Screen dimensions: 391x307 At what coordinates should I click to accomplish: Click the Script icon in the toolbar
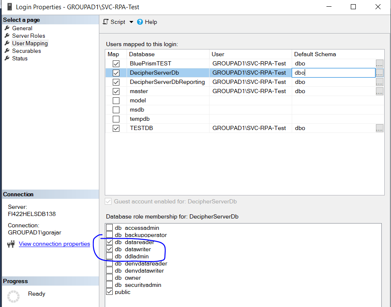point(106,22)
